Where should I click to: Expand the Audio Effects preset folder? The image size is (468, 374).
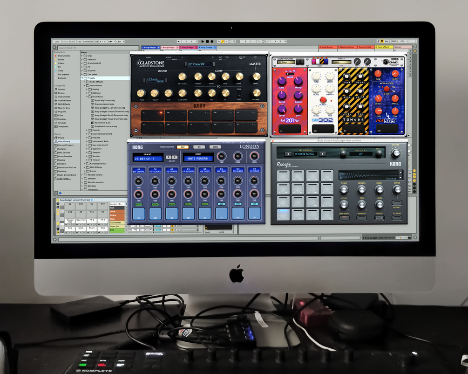[x=85, y=82]
